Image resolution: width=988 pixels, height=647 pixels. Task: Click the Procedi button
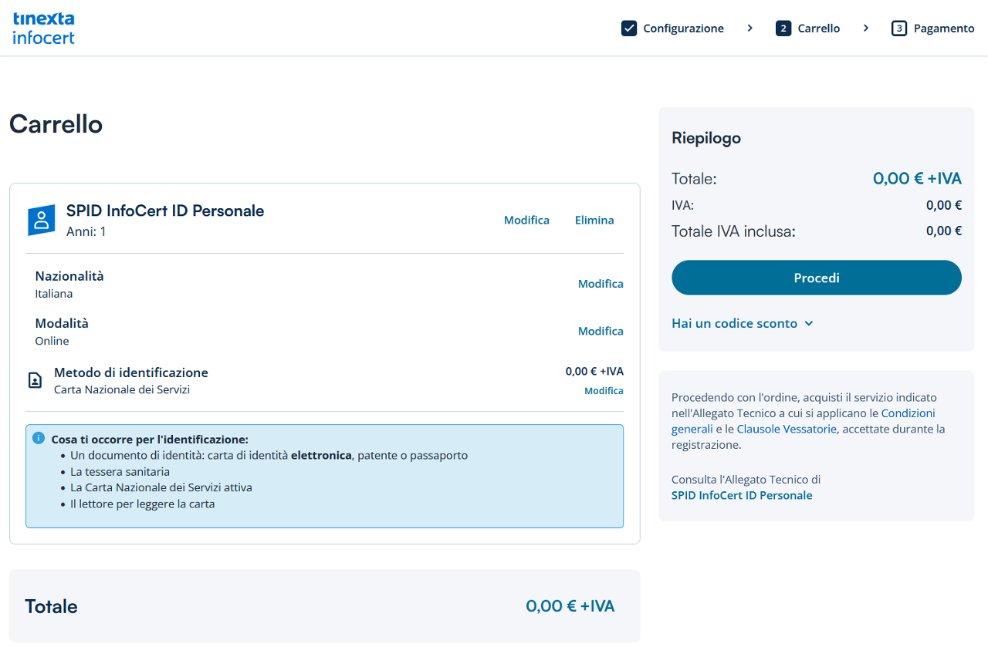point(817,278)
